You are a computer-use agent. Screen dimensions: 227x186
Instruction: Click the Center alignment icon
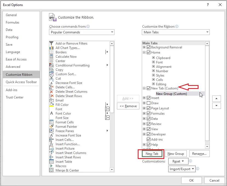(x=51, y=61)
